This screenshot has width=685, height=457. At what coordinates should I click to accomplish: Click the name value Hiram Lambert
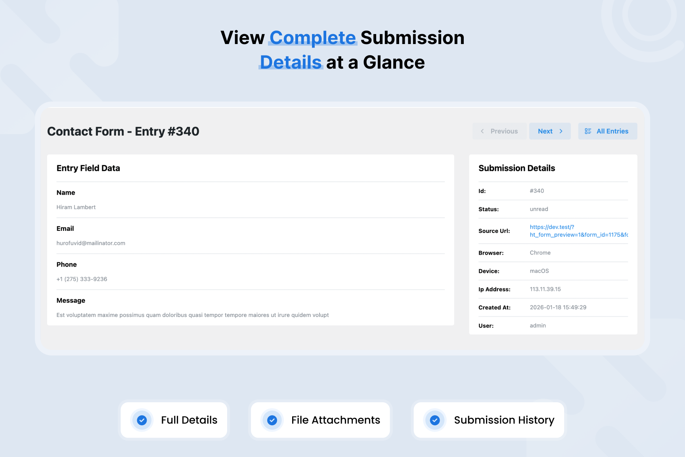(76, 207)
